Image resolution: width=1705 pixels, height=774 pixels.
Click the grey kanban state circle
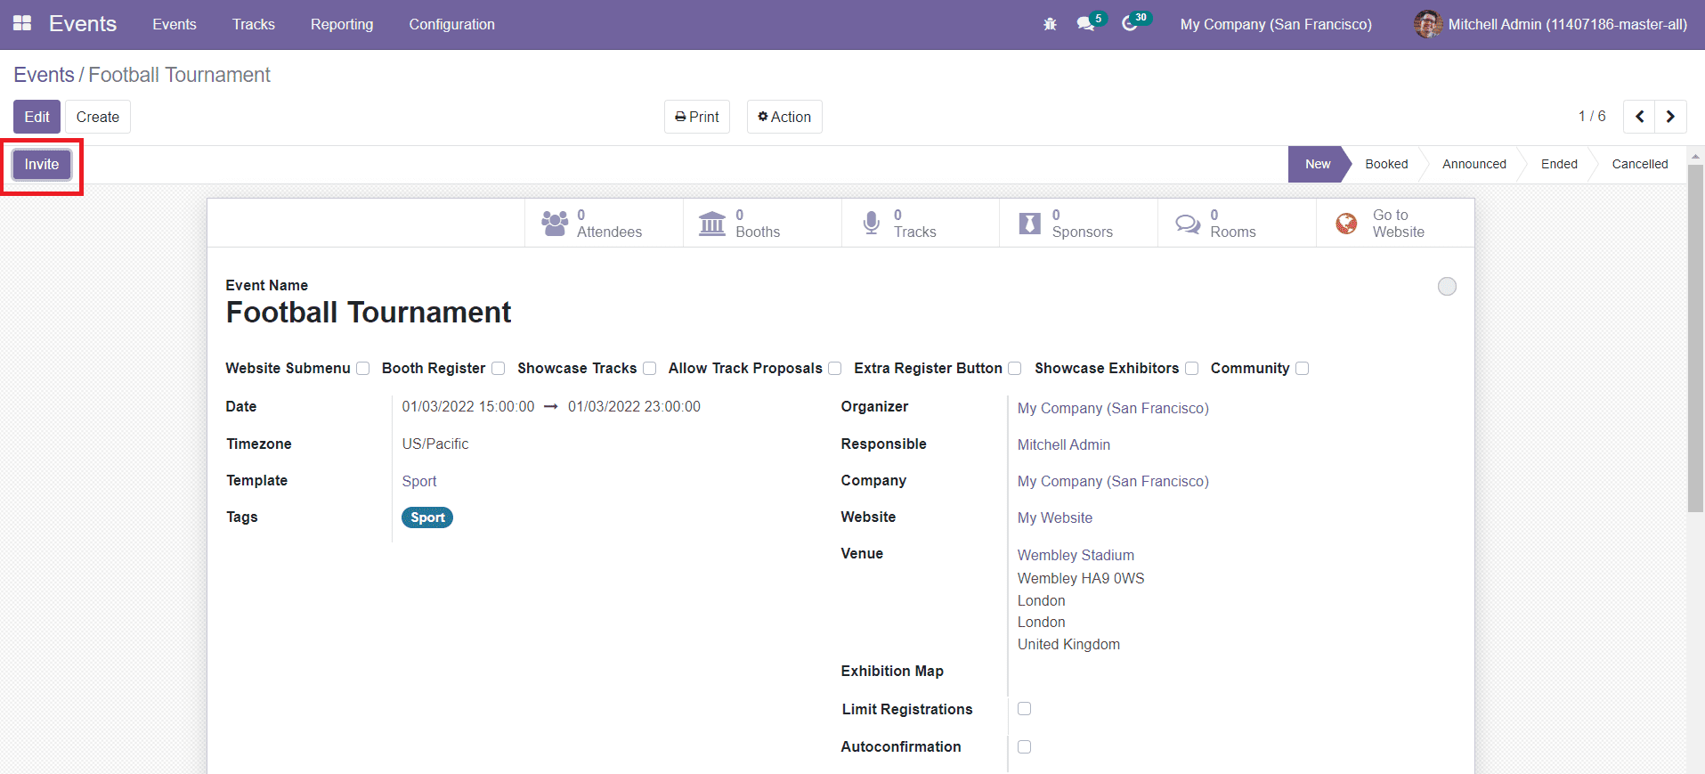(x=1447, y=286)
